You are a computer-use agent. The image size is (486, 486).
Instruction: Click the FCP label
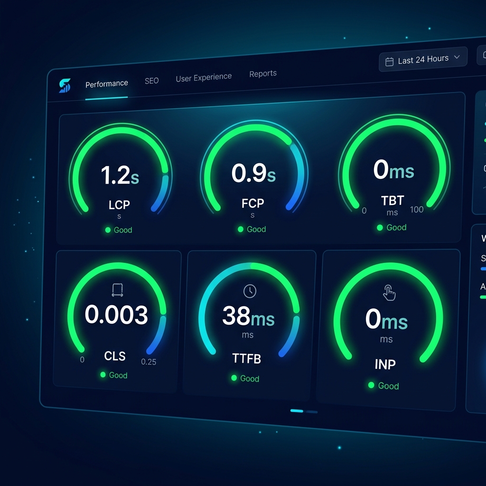click(253, 203)
